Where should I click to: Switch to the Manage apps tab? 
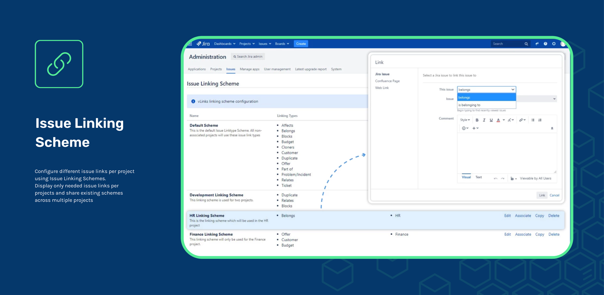tap(249, 69)
